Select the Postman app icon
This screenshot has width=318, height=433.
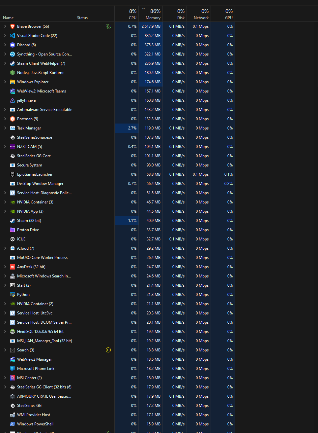pos(12,119)
